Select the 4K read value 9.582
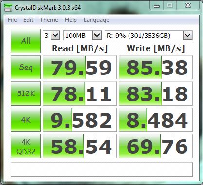The image size is (203, 185). (x=80, y=120)
